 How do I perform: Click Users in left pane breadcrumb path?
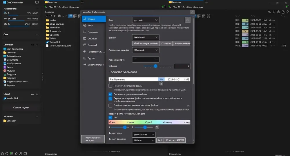(x=66, y=7)
